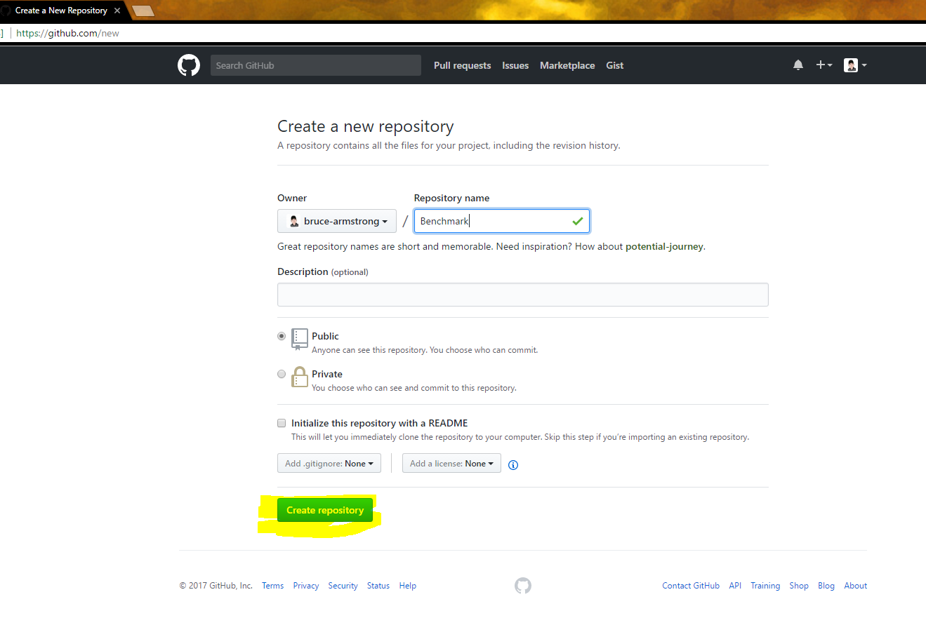Click the Create repository button
The height and width of the screenshot is (618, 926).
coord(325,510)
